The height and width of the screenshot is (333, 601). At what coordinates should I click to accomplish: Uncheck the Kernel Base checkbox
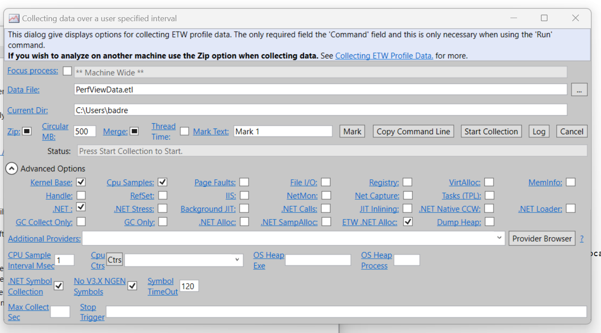coord(81,182)
